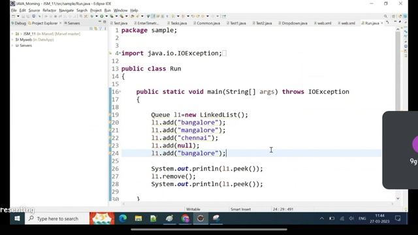Open the Debug launch dropdown arrow
This screenshot has width=418, height=235.
click(x=97, y=16)
